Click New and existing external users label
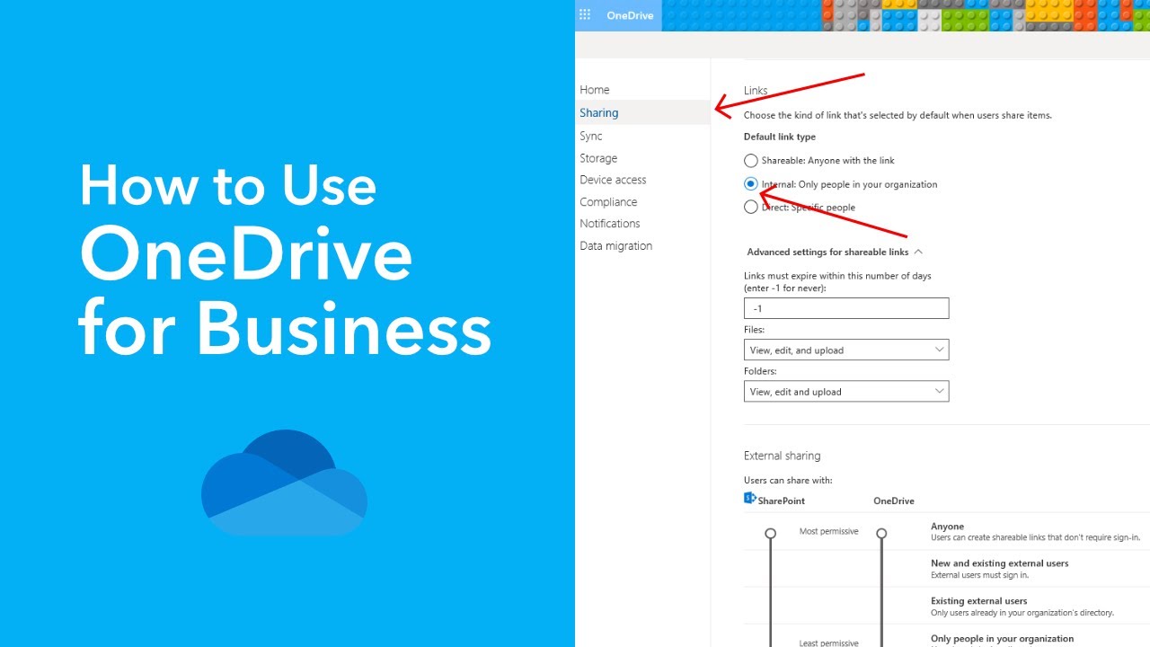 point(1000,563)
